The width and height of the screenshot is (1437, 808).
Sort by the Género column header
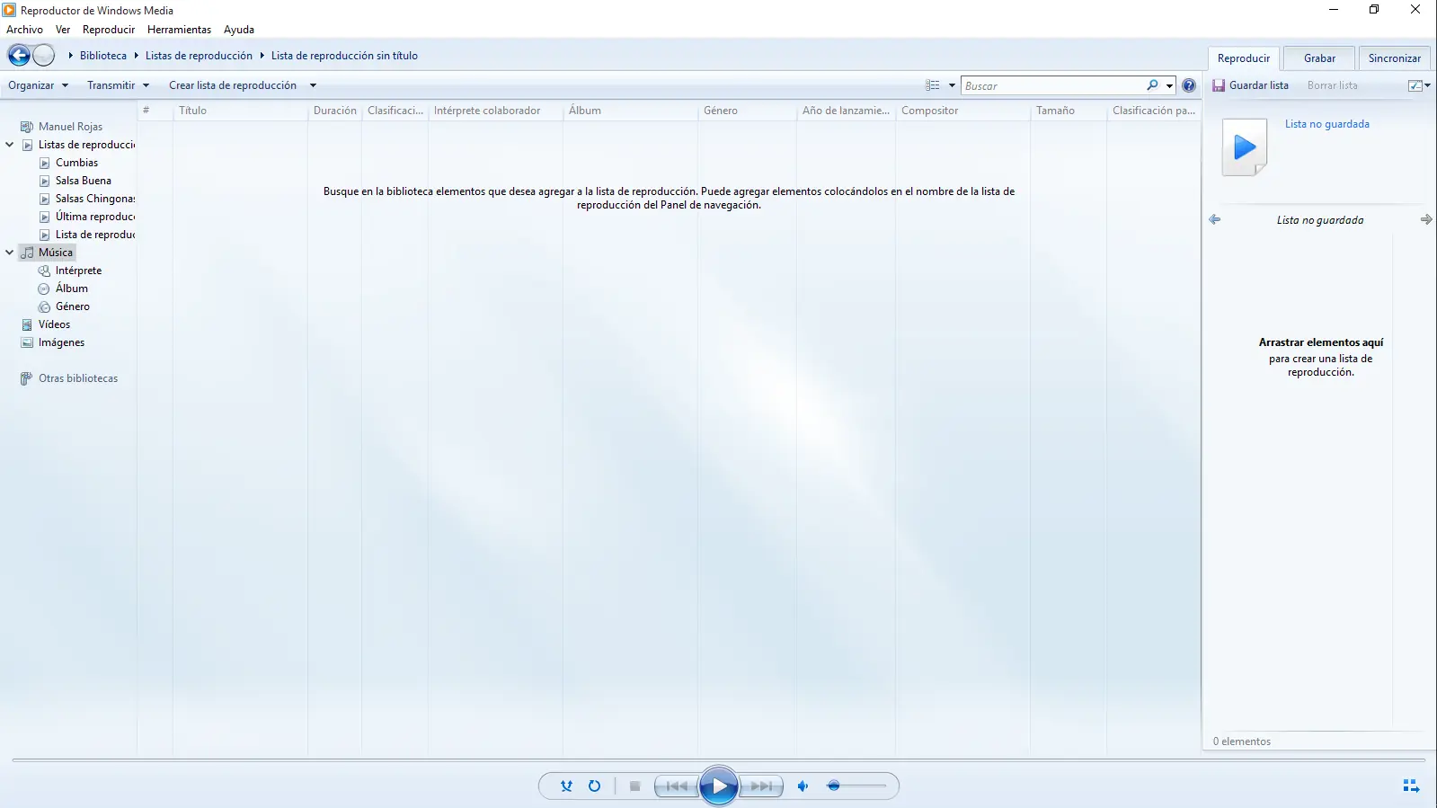point(747,111)
